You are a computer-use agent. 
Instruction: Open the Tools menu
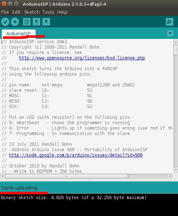click(48, 12)
